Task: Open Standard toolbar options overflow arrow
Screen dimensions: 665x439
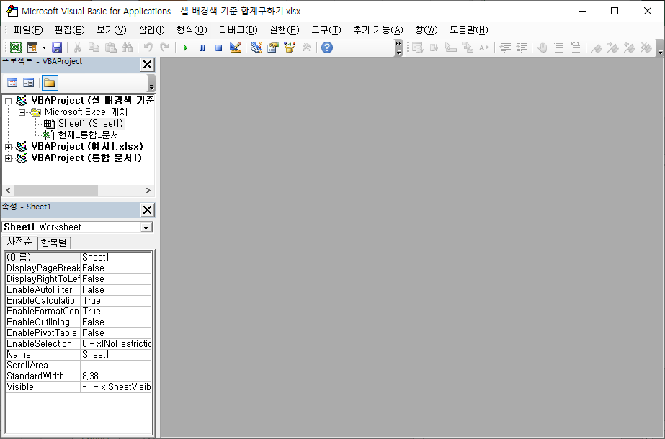Action: [x=398, y=48]
